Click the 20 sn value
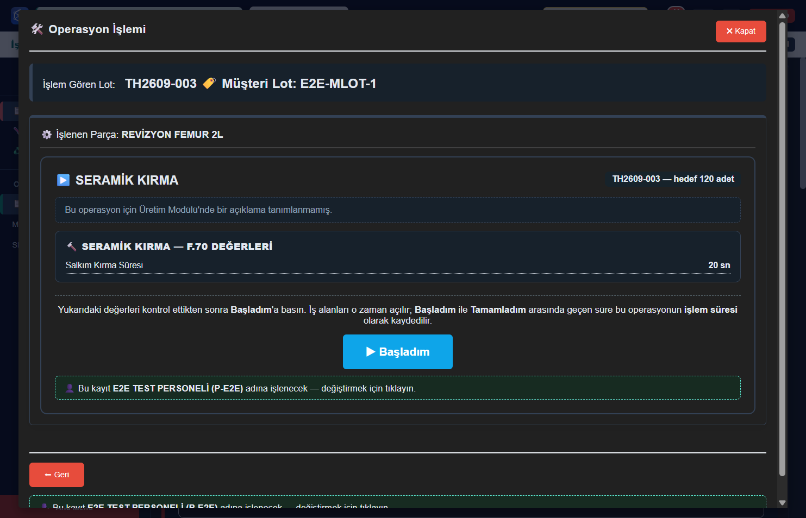The height and width of the screenshot is (518, 806). click(719, 265)
